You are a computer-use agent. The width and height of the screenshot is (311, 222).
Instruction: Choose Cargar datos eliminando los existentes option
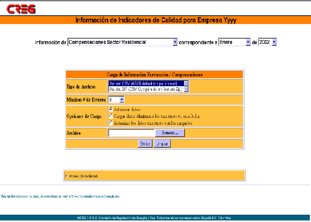[x=111, y=116]
